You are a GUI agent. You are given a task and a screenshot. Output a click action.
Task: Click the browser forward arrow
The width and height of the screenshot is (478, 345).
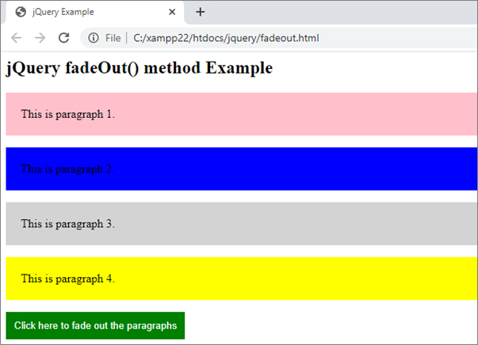[40, 38]
